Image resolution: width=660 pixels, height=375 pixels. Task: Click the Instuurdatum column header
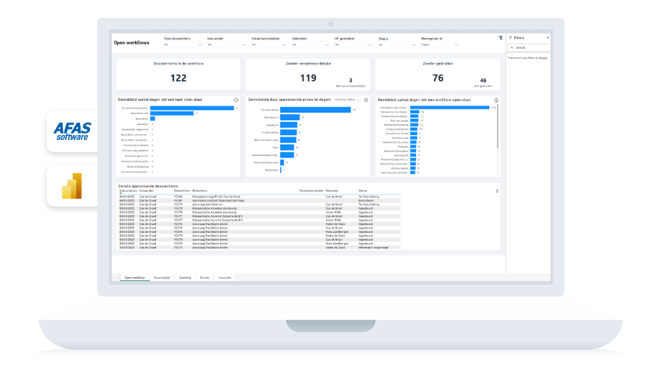[128, 190]
